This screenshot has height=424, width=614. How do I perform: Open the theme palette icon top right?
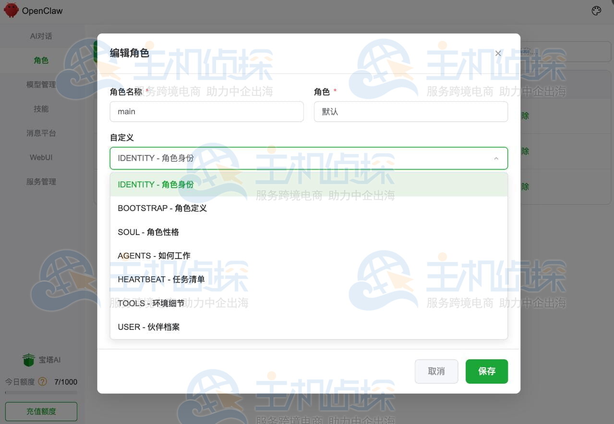click(596, 10)
